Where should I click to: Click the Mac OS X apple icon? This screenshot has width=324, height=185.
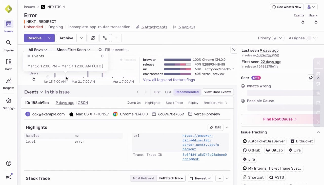[71, 114]
